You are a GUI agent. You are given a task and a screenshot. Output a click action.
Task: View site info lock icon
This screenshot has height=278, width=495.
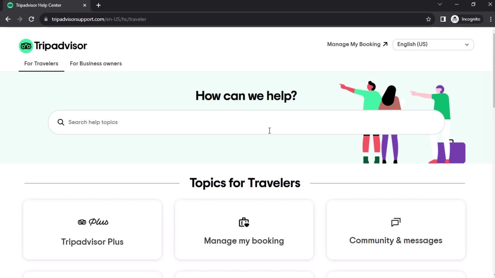click(46, 19)
